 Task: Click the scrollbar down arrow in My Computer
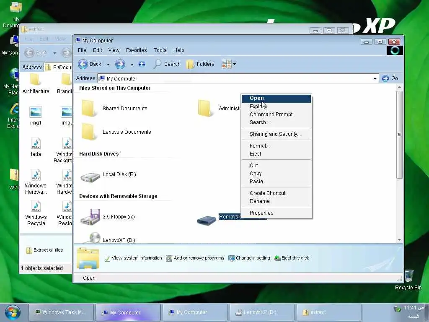[x=399, y=239]
